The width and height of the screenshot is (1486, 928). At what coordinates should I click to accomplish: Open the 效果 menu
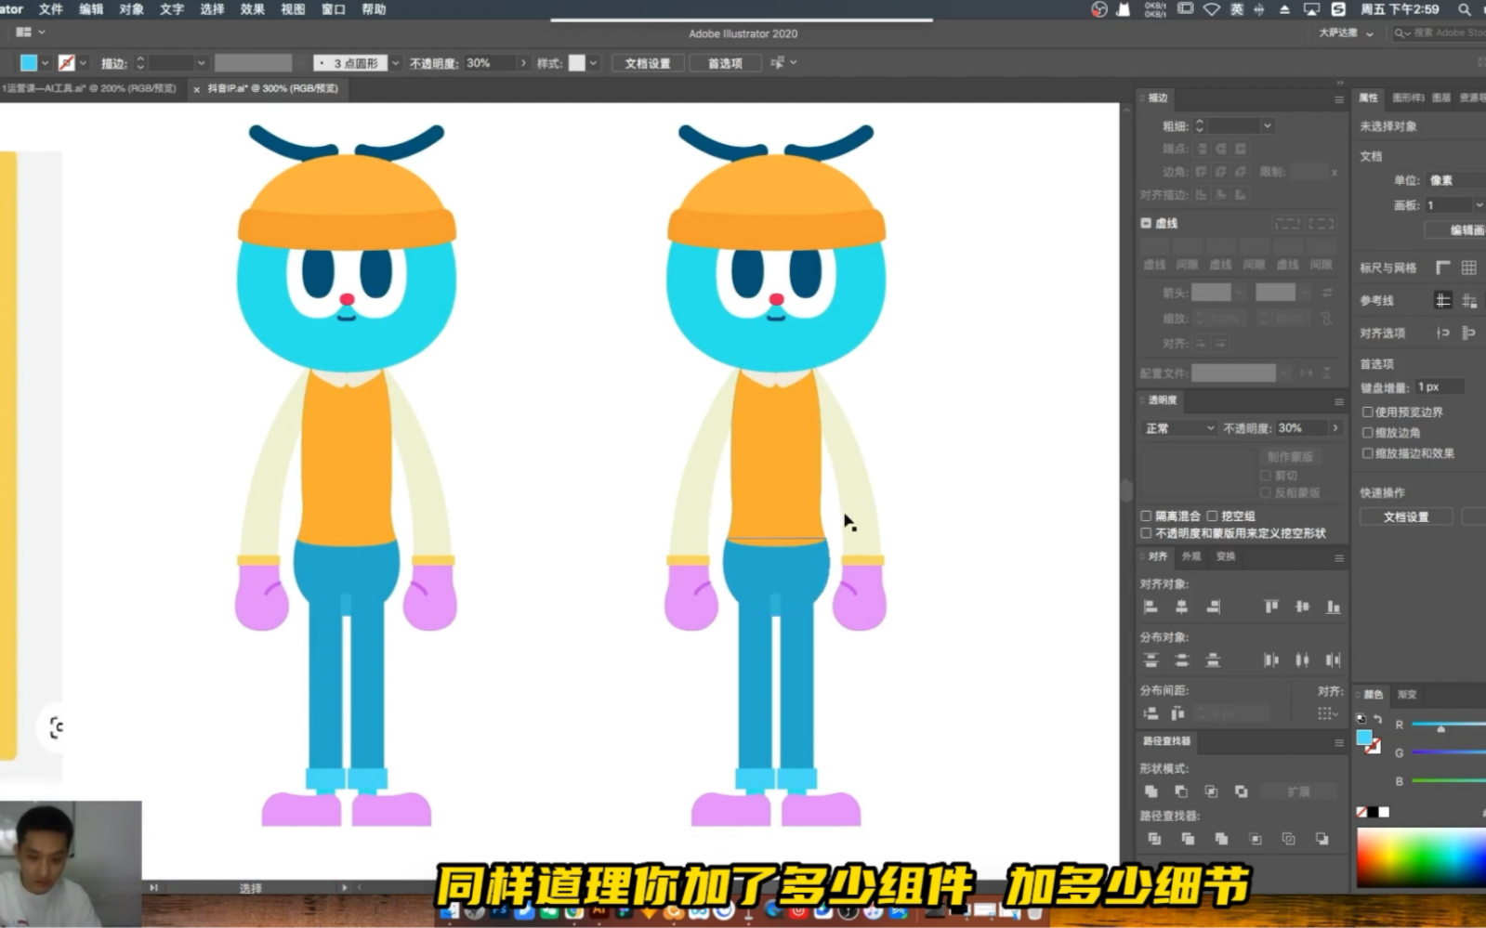click(252, 9)
